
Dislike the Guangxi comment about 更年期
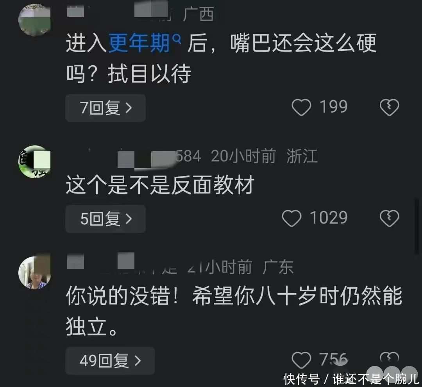pos(390,107)
